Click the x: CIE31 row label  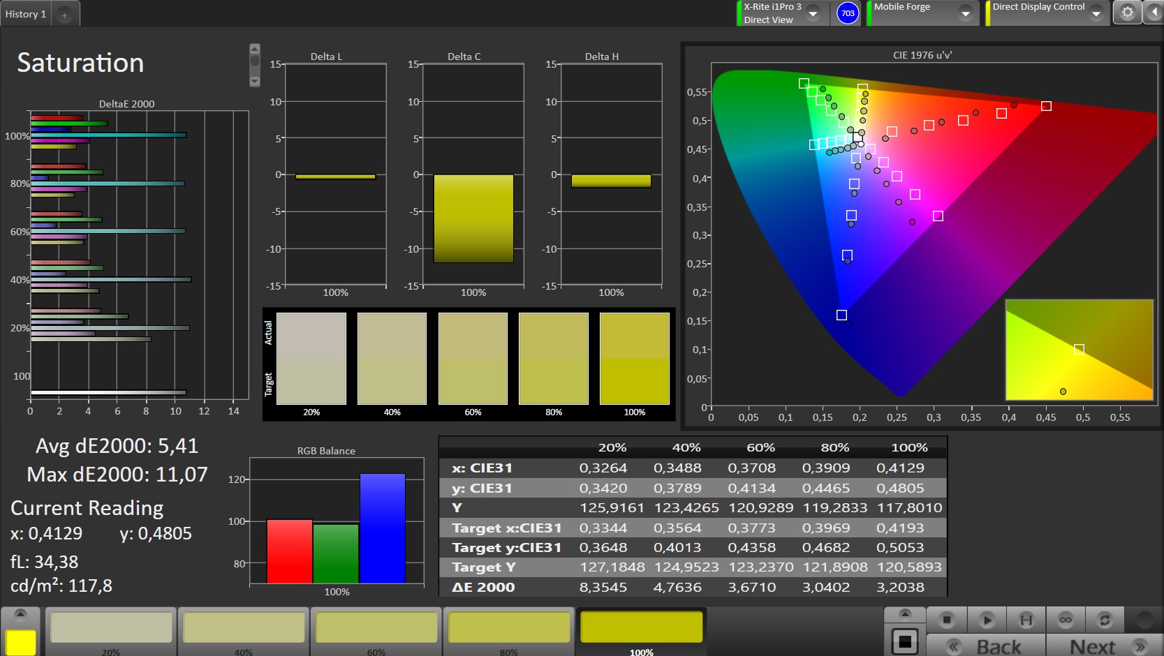(482, 468)
